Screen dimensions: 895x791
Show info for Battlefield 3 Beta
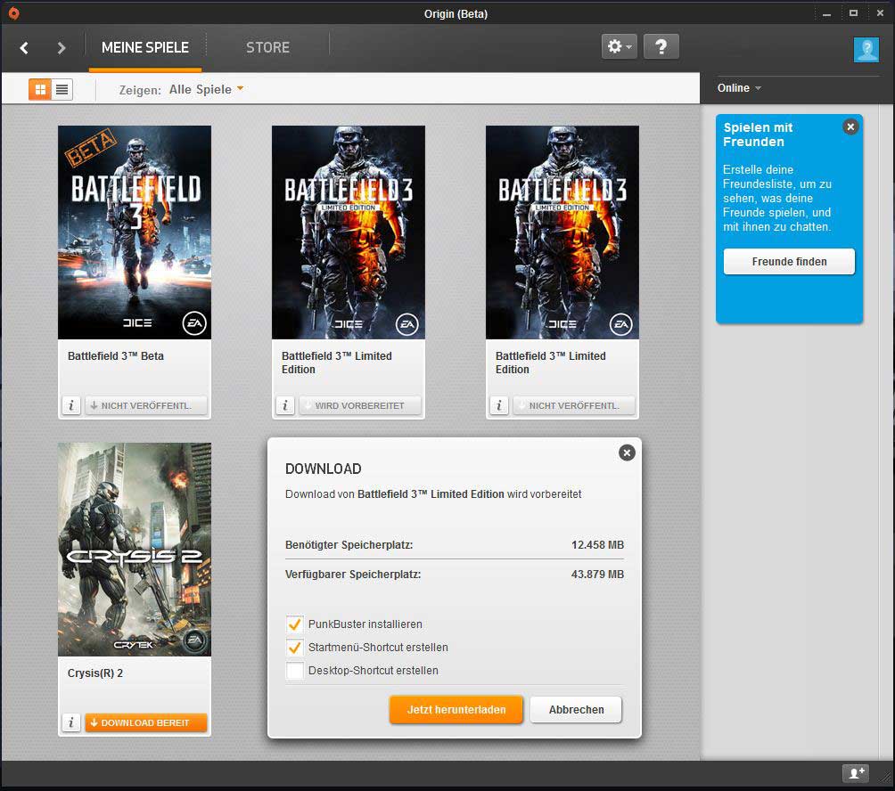[71, 405]
